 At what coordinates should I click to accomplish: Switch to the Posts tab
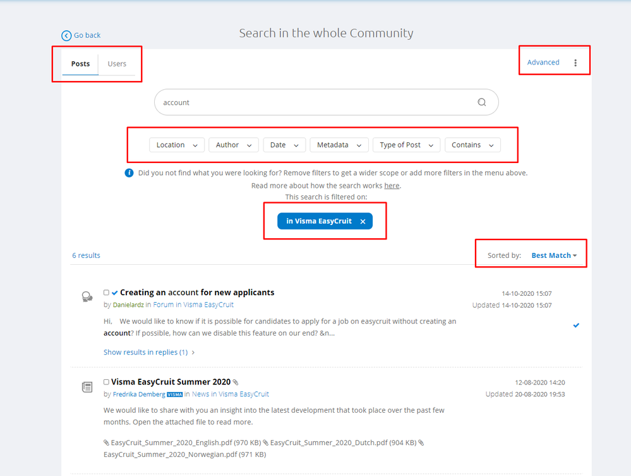80,64
